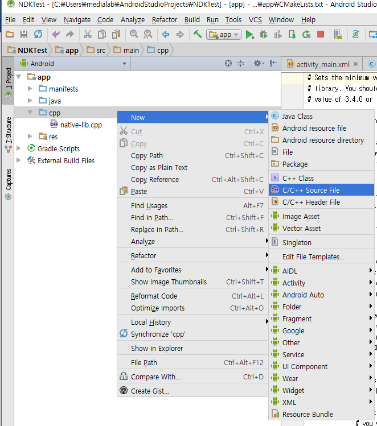Click Compare With... context item
This screenshot has width=377, height=426.
tap(193, 377)
